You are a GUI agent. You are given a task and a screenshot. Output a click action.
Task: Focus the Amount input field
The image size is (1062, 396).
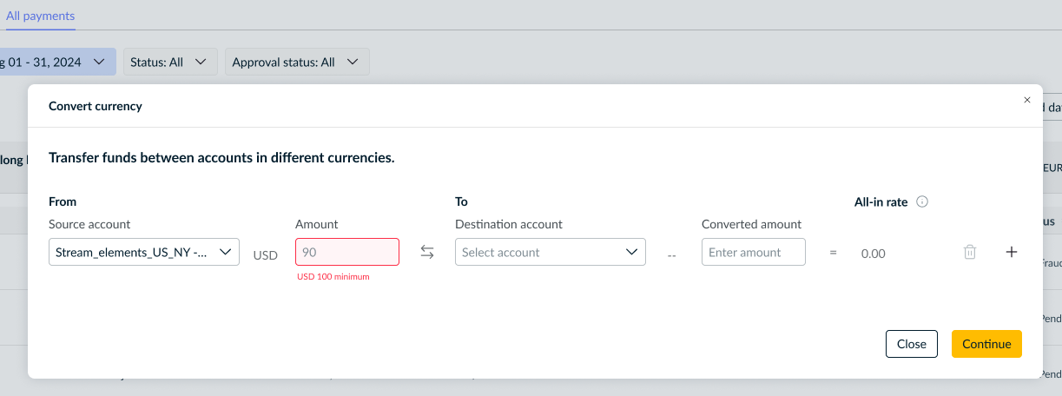(347, 252)
